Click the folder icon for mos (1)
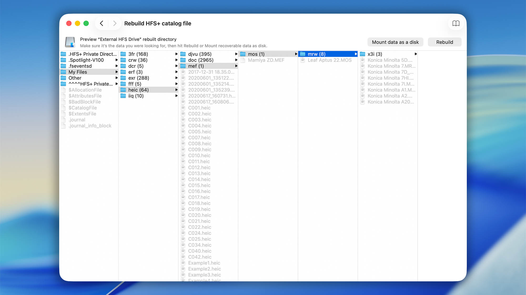The image size is (526, 295). point(242,54)
